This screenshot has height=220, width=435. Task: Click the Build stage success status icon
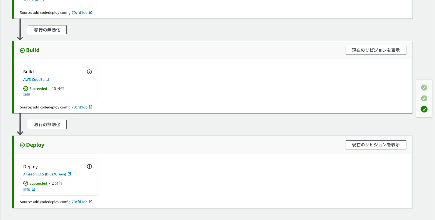(x=22, y=50)
